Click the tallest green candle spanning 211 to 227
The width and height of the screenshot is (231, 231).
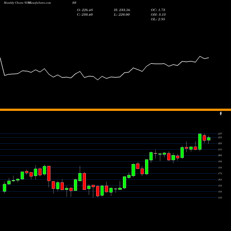[200, 141]
